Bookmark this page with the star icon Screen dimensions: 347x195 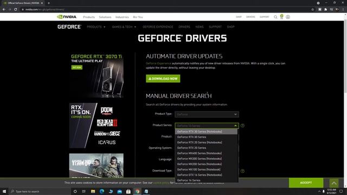pyautogui.click(x=312, y=10)
